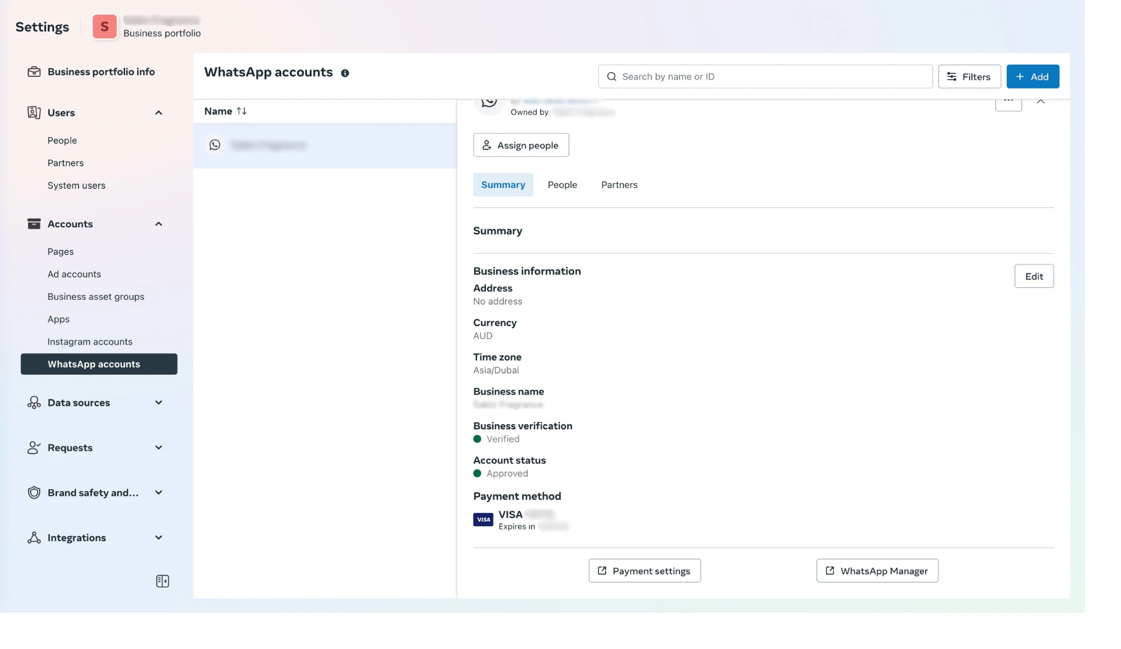This screenshot has height=649, width=1121.
Task: Click Assign people button
Action: tap(521, 145)
